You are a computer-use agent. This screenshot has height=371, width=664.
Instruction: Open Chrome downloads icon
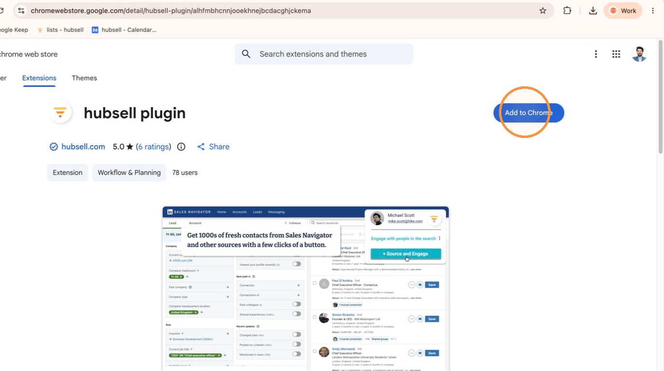[593, 11]
